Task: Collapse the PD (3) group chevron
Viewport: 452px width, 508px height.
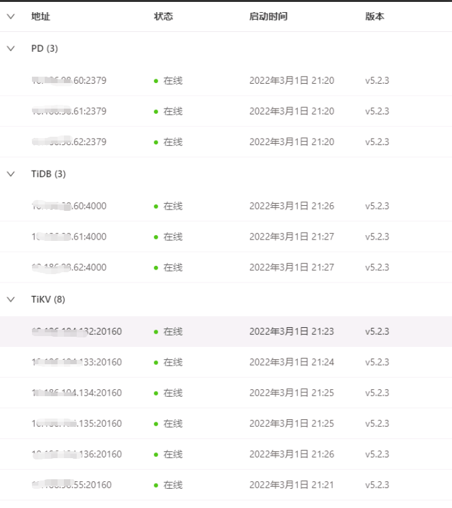Action: click(x=10, y=49)
